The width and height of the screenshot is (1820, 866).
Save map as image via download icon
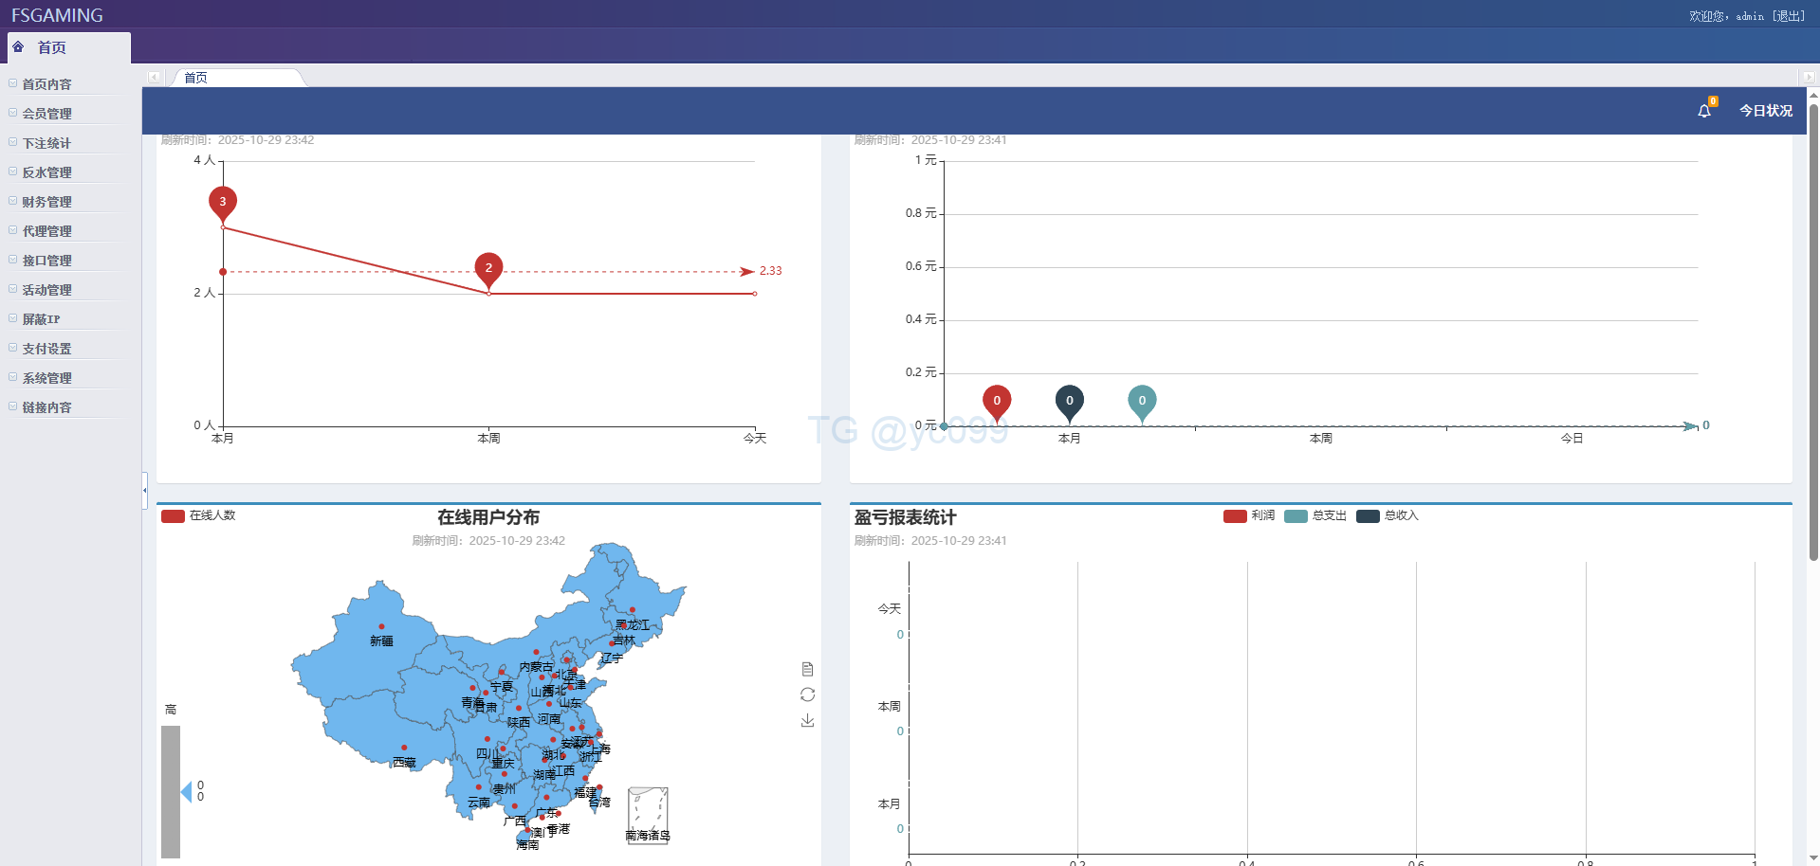pos(807,721)
